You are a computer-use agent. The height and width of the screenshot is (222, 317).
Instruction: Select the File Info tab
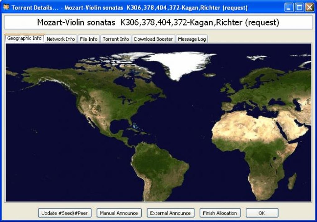(89, 39)
